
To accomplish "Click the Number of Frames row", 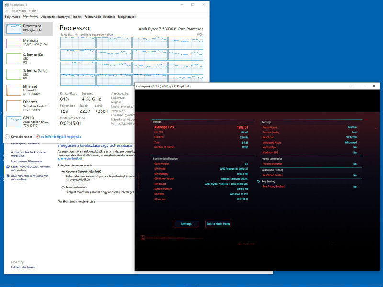I will (201, 147).
